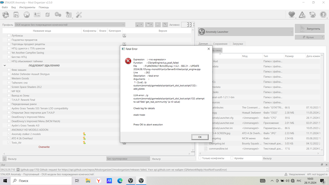The height and width of the screenshot is (185, 329).
Task: Switch to the Сохранения tab
Action: pyautogui.click(x=220, y=44)
